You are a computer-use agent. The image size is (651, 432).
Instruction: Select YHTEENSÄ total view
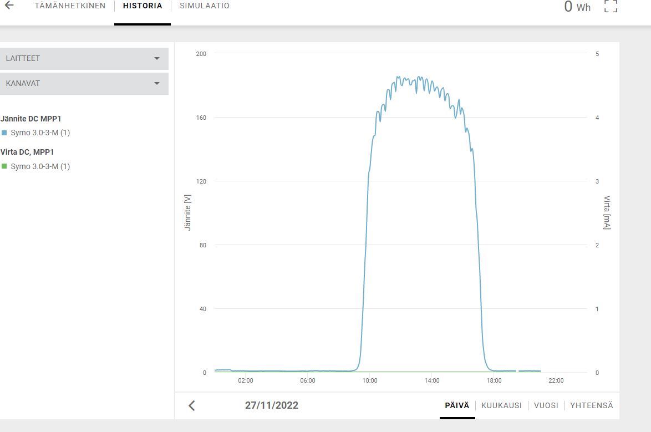tap(592, 405)
